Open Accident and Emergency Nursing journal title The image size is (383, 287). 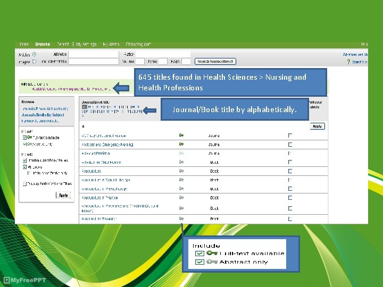107,145
